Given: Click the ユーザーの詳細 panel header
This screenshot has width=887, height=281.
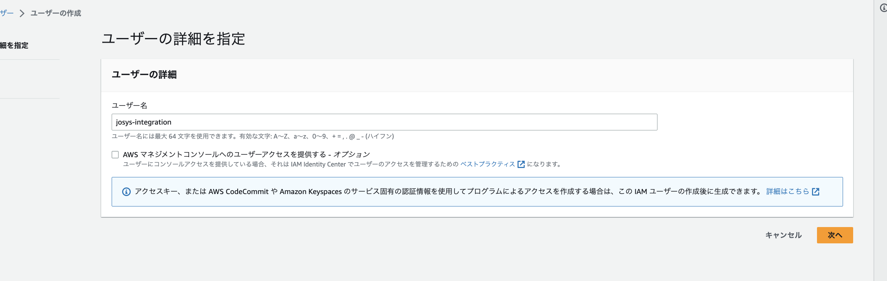Looking at the screenshot, I should point(144,75).
